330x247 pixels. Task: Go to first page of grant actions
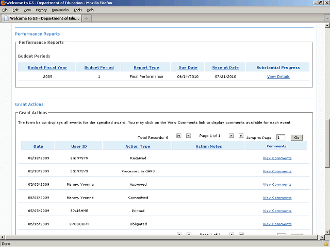point(179,136)
